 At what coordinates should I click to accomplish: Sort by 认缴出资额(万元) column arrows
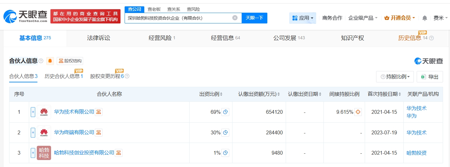pos(279,94)
